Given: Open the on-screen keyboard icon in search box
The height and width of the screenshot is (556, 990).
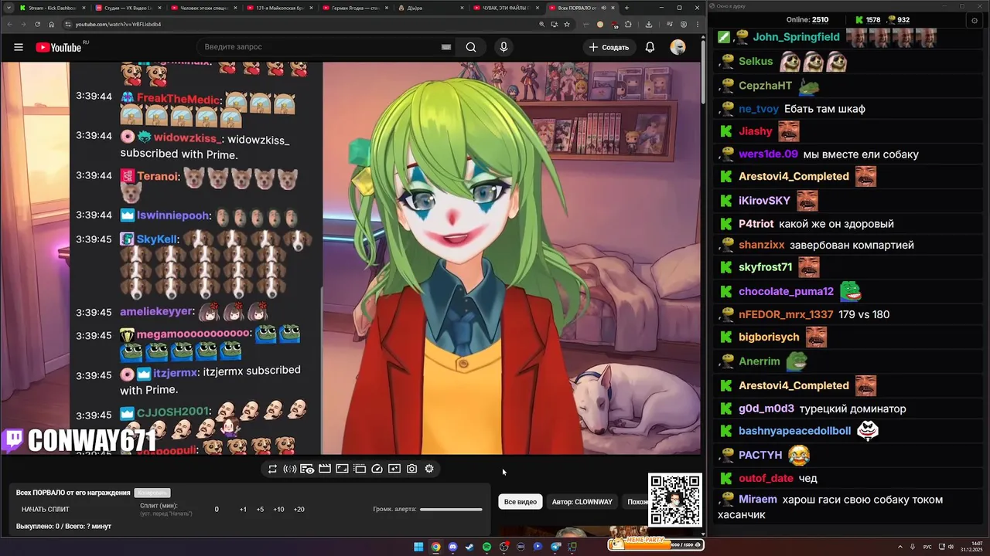Looking at the screenshot, I should (x=446, y=47).
